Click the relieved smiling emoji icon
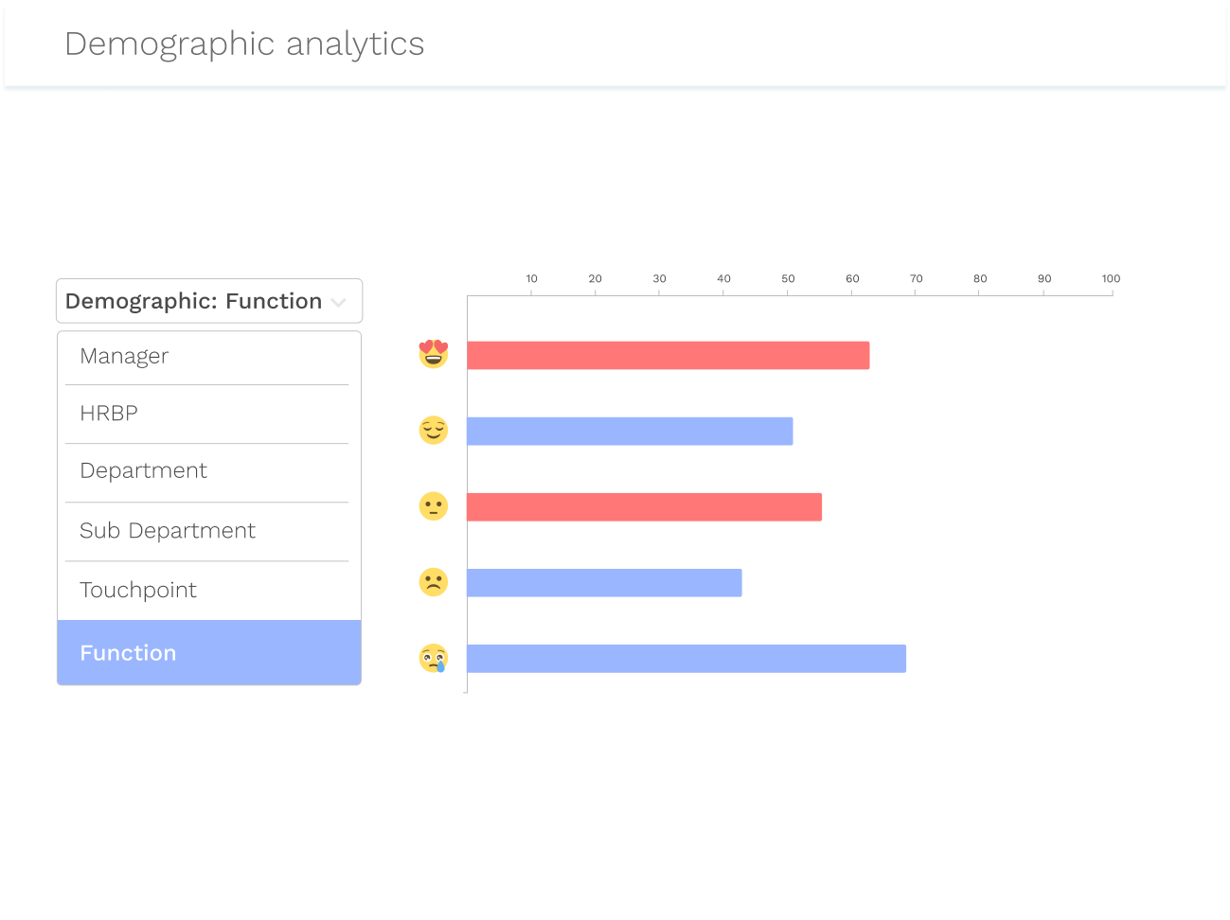This screenshot has height=920, width=1230. 433,431
